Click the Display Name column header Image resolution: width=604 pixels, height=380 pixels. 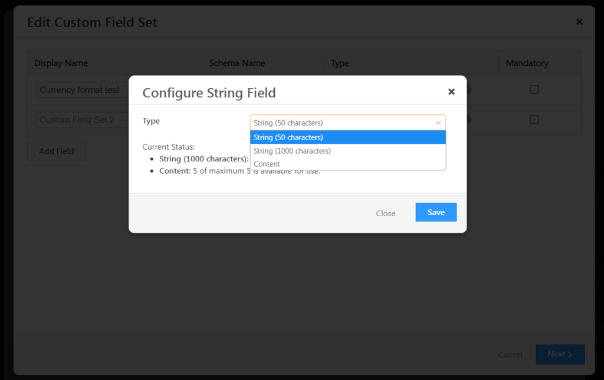[61, 63]
